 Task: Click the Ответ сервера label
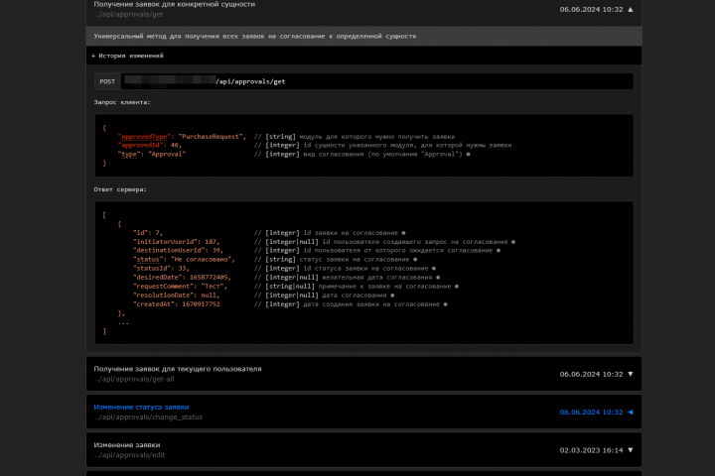[120, 189]
